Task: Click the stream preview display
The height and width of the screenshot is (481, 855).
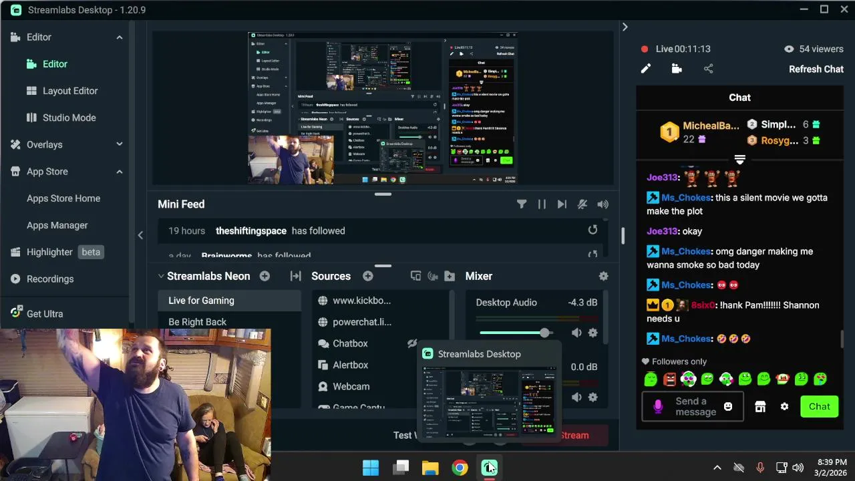Action: point(383,108)
